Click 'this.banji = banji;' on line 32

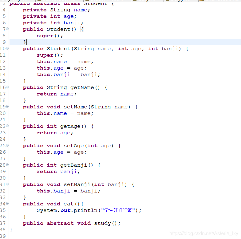68,191
